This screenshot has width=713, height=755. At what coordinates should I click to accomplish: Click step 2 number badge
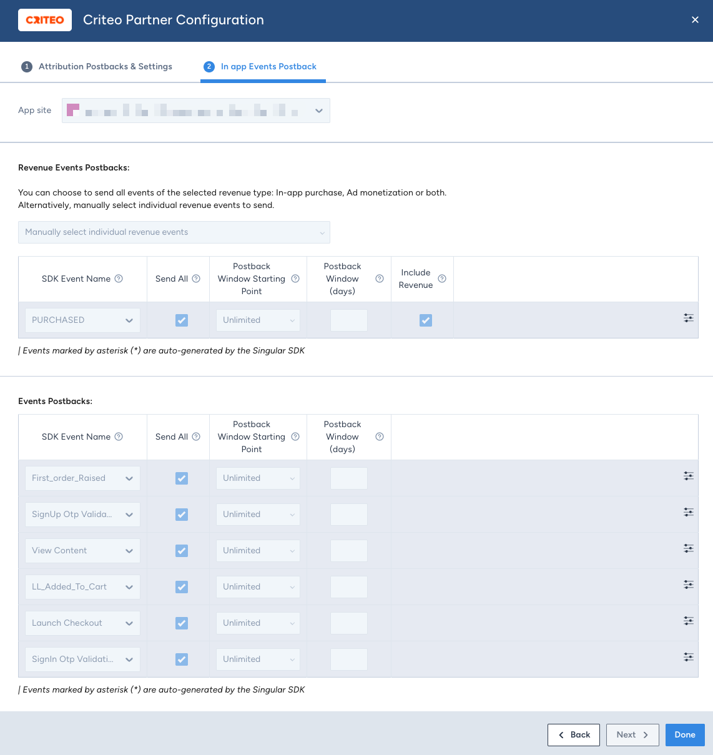tap(209, 67)
